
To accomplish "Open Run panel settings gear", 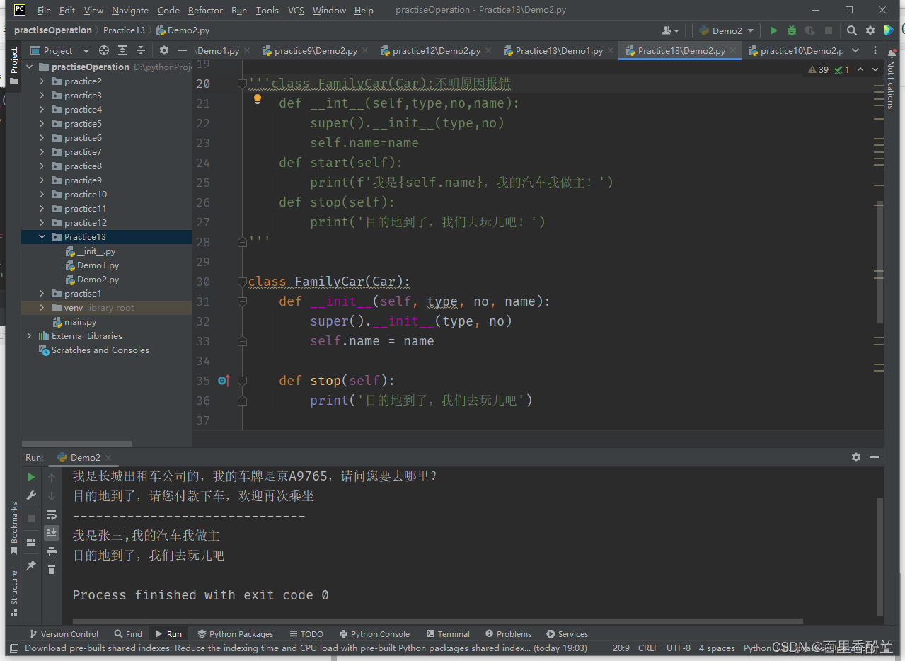I will click(856, 457).
